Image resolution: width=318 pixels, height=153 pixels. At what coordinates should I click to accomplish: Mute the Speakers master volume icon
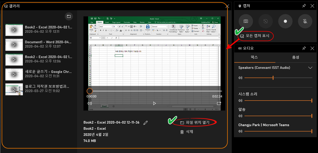coord(240,78)
